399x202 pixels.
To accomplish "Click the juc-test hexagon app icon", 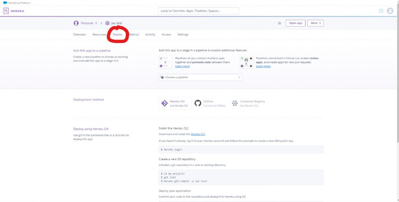I will pyautogui.click(x=108, y=23).
